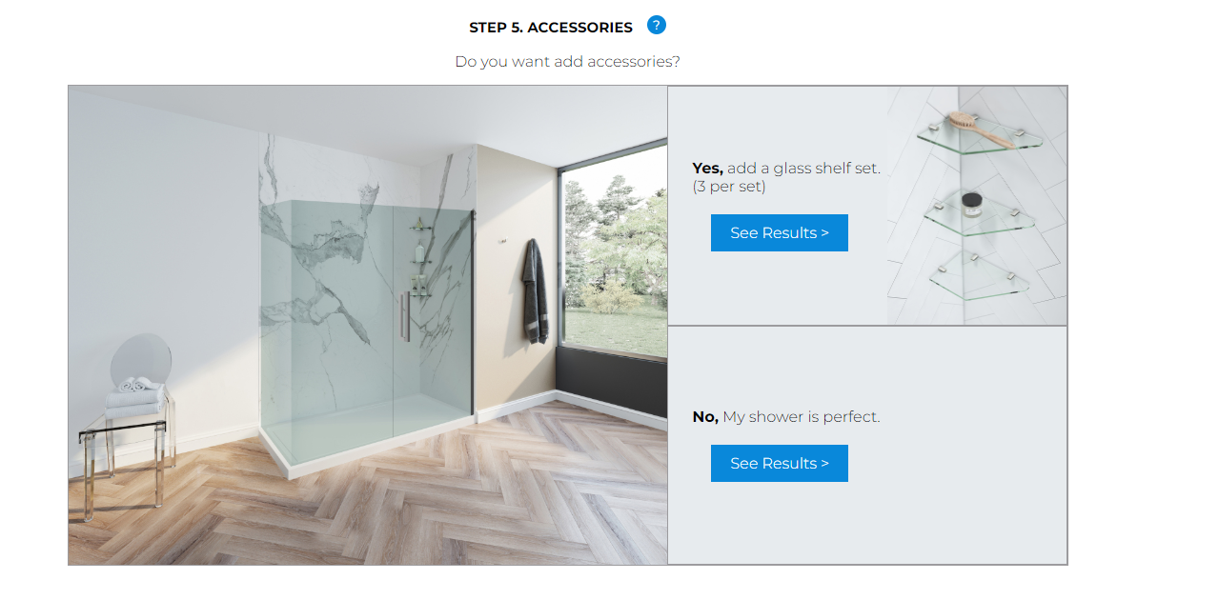Click "Do you want add accessories?" text
The height and width of the screenshot is (600, 1219).
[567, 61]
